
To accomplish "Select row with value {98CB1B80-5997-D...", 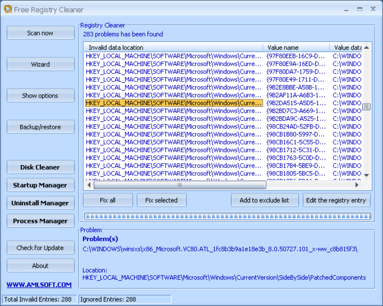I will 223,134.
